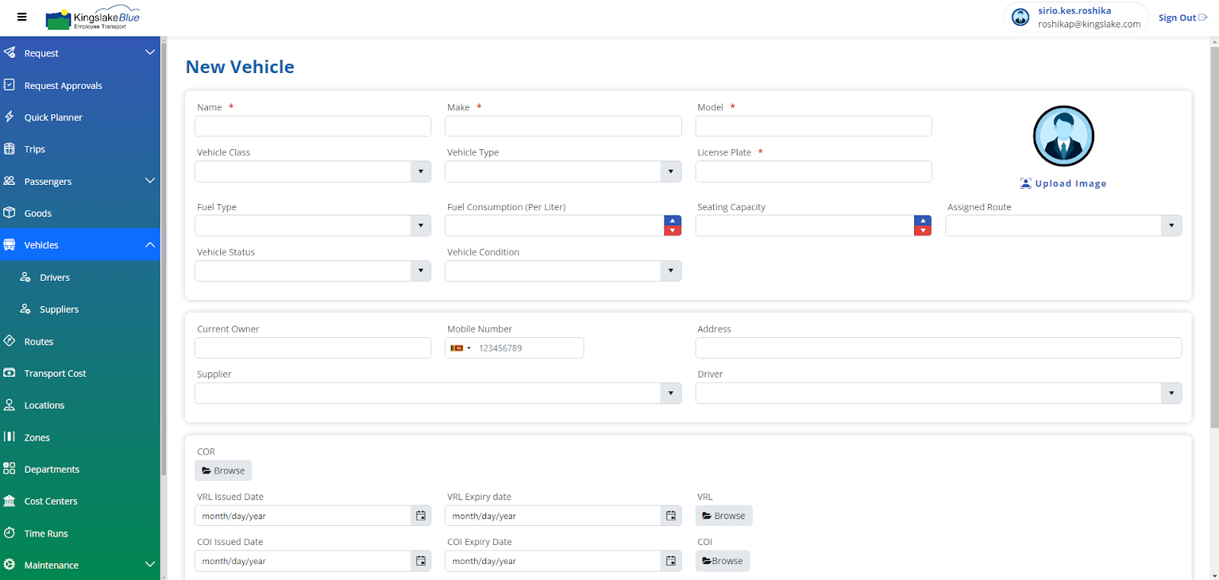Open the Fuel Type dropdown
This screenshot has width=1219, height=580.
421,225
